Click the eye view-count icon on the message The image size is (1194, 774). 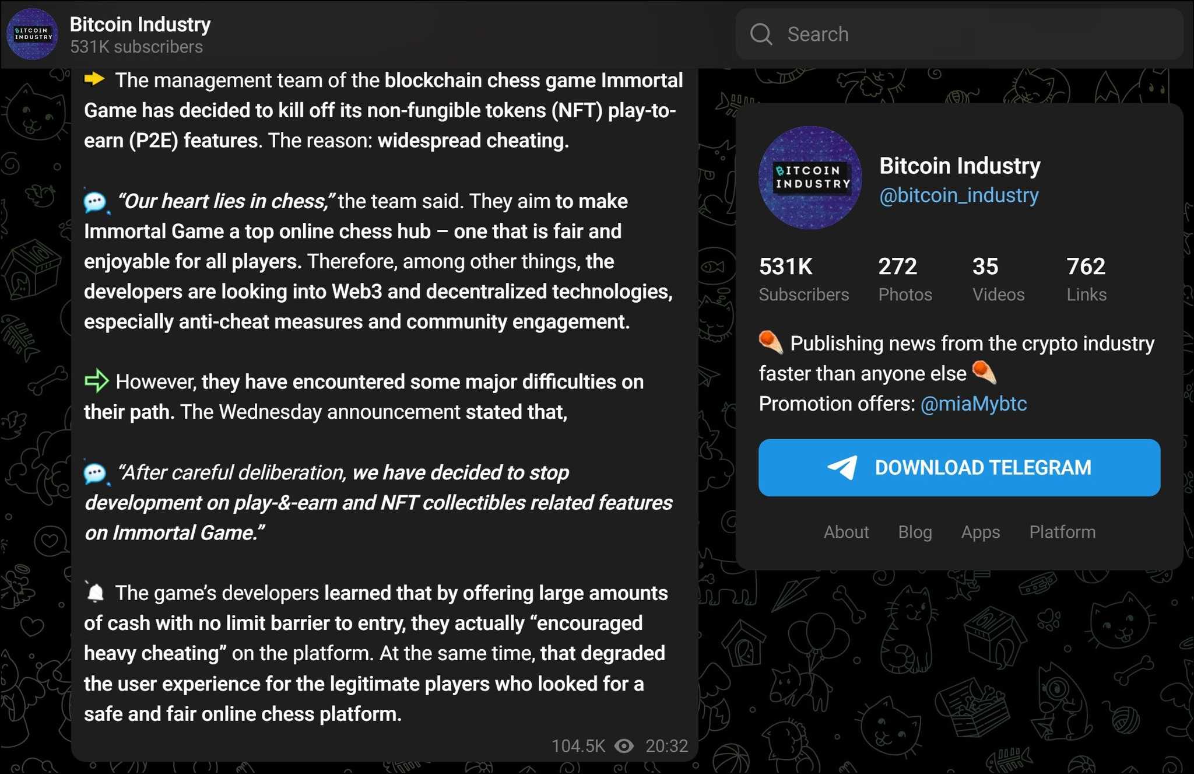[x=624, y=745]
